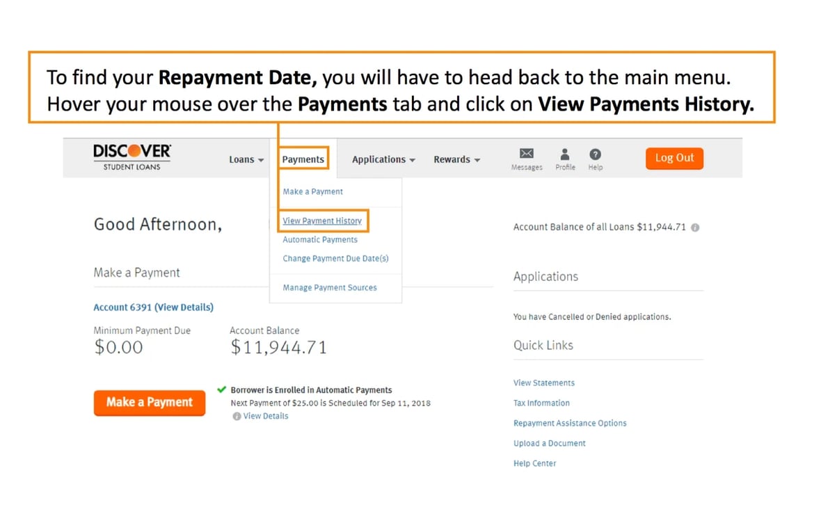The width and height of the screenshot is (821, 521).
Task: Click the Profile person icon
Action: [x=565, y=154]
